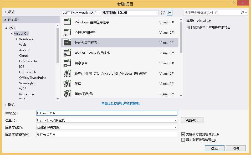Image resolution: width=251 pixels, height=155 pixels.
Task: Select the WPF 应用程序 row text
Action: coord(85,33)
